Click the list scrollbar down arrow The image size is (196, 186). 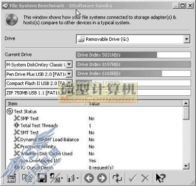coord(186,165)
